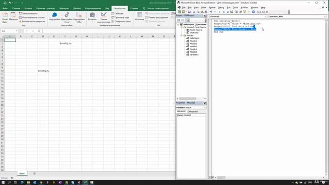Image resolution: width=329 pixels, height=185 pixels.
Task: Switch to the Формулы ribbon tab
Action: coord(64,8)
